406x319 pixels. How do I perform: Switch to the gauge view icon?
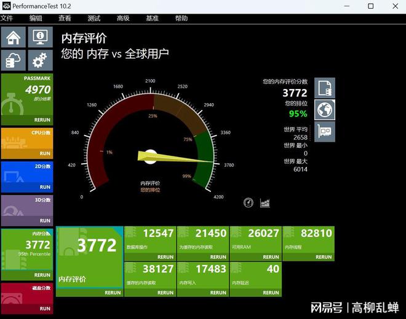coord(249,202)
